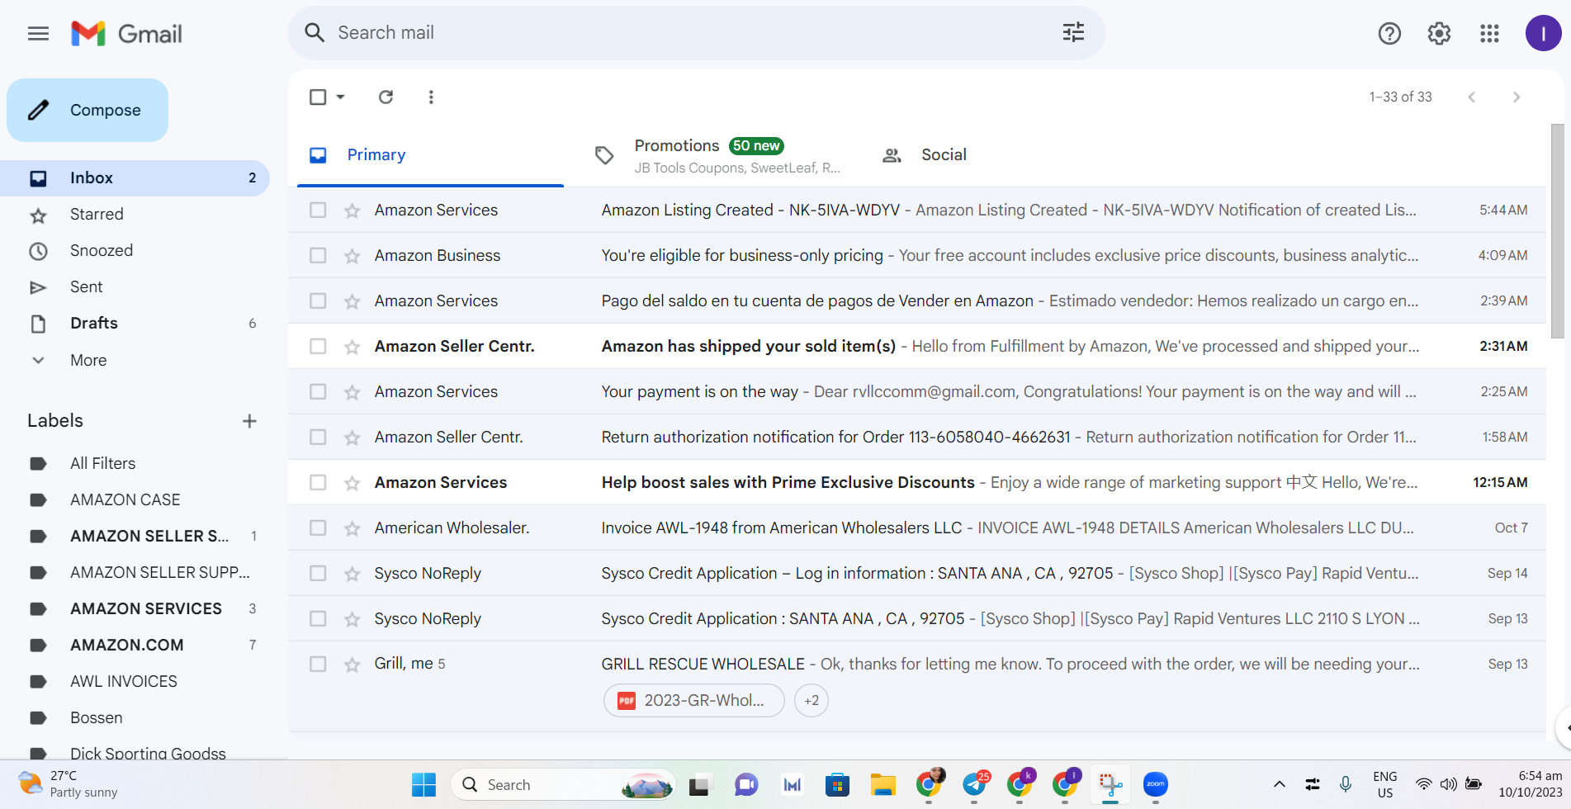Open the taskbar clock and date
This screenshot has height=809, width=1571.
click(x=1530, y=784)
